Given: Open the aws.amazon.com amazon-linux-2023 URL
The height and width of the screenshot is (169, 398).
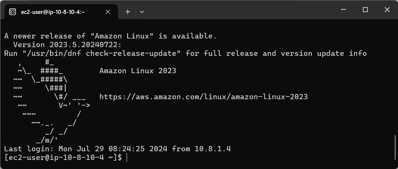Looking at the screenshot, I should (203, 97).
